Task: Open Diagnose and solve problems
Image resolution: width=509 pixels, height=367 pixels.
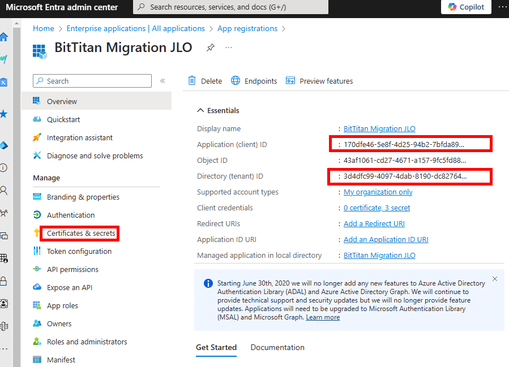Action: tap(95, 156)
